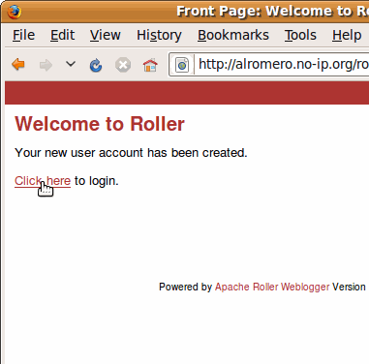Image resolution: width=369 pixels, height=364 pixels.
Task: Click the 'Powered by' footer text
Action: (x=185, y=287)
